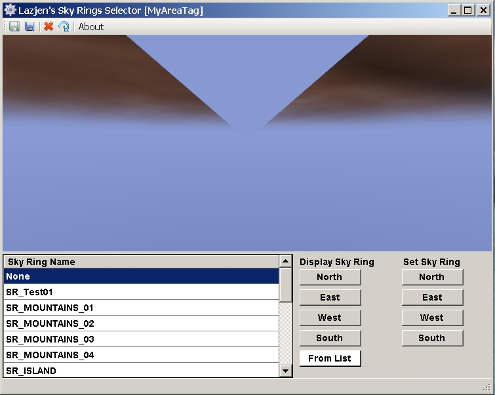Maximize the Sky Rings Selector window
Viewport: 495px width, 395px height.
[x=468, y=10]
